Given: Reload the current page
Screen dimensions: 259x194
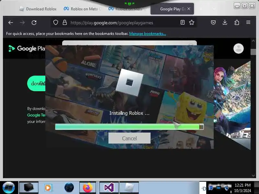Looking at the screenshot, I should click(x=34, y=23).
